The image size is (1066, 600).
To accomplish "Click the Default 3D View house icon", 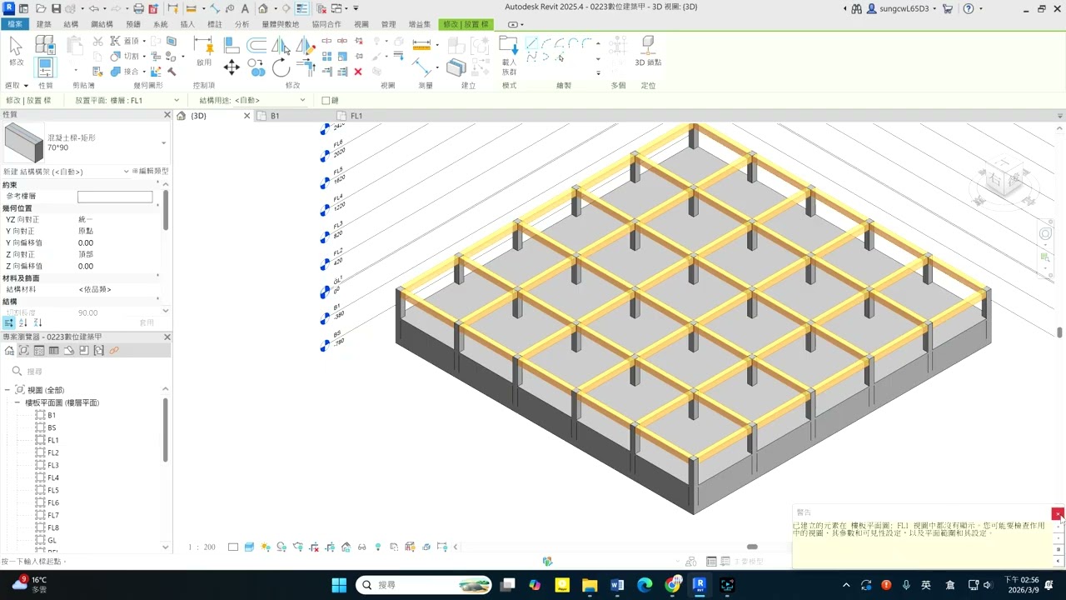I will tap(263, 8).
